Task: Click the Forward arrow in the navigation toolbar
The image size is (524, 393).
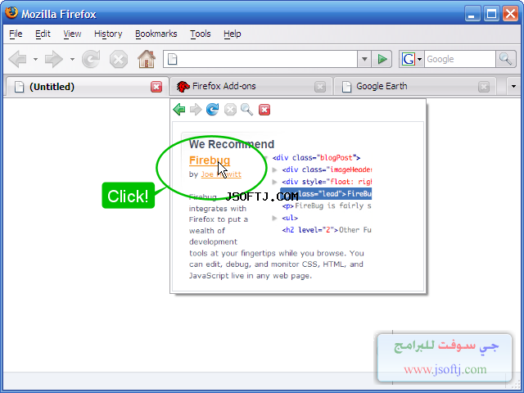Action: [x=54, y=59]
